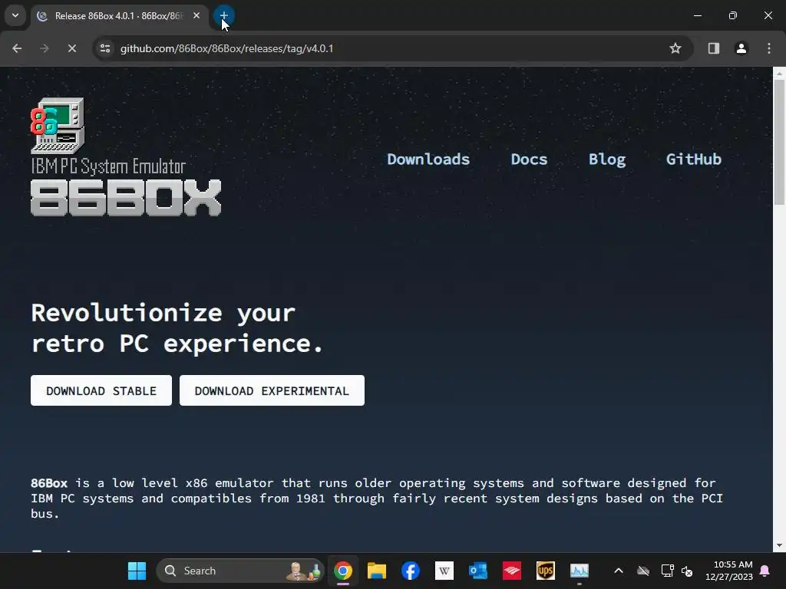Stop loading the page
This screenshot has width=786, height=589.
click(x=71, y=48)
